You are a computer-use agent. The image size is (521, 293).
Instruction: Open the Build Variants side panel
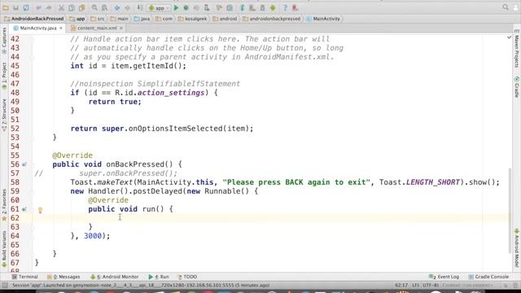(4, 249)
